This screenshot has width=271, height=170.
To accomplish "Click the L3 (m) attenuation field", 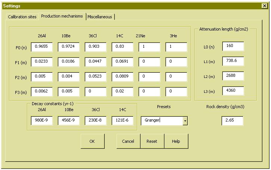I will 233,91.
